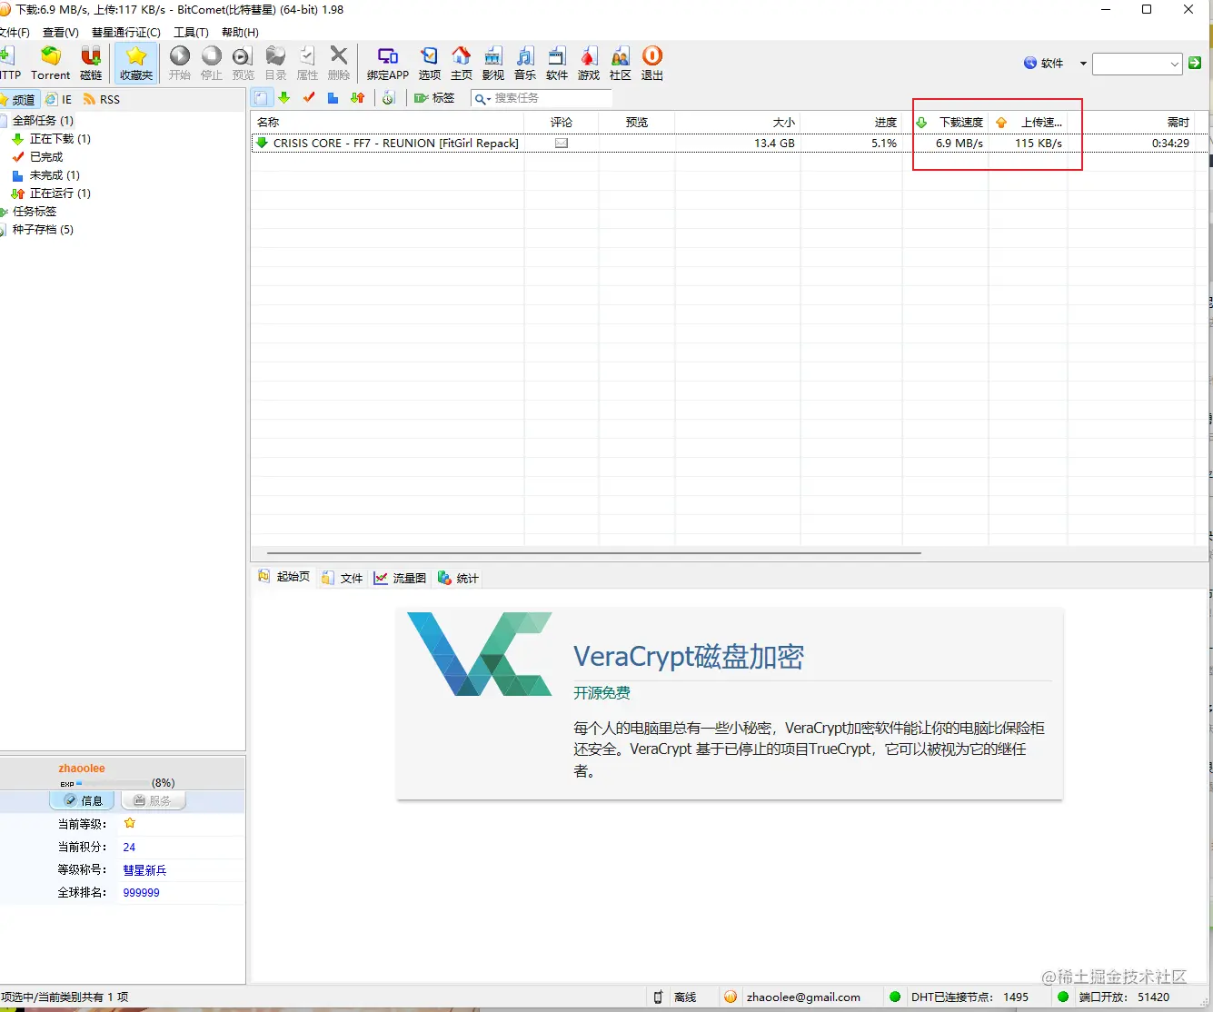Open the search-task magnifier dropdown
Viewport: 1213px width, 1012px height.
pos(482,98)
